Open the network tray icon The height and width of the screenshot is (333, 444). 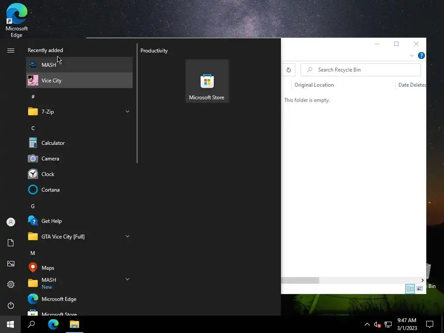click(388, 324)
